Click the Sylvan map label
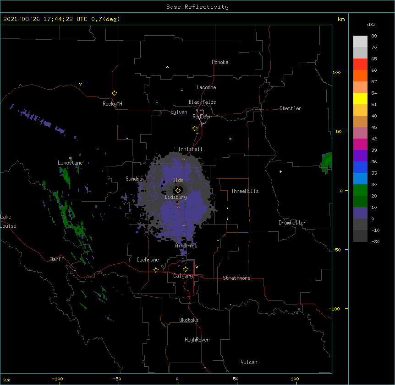This screenshot has height=385, width=395. point(179,112)
